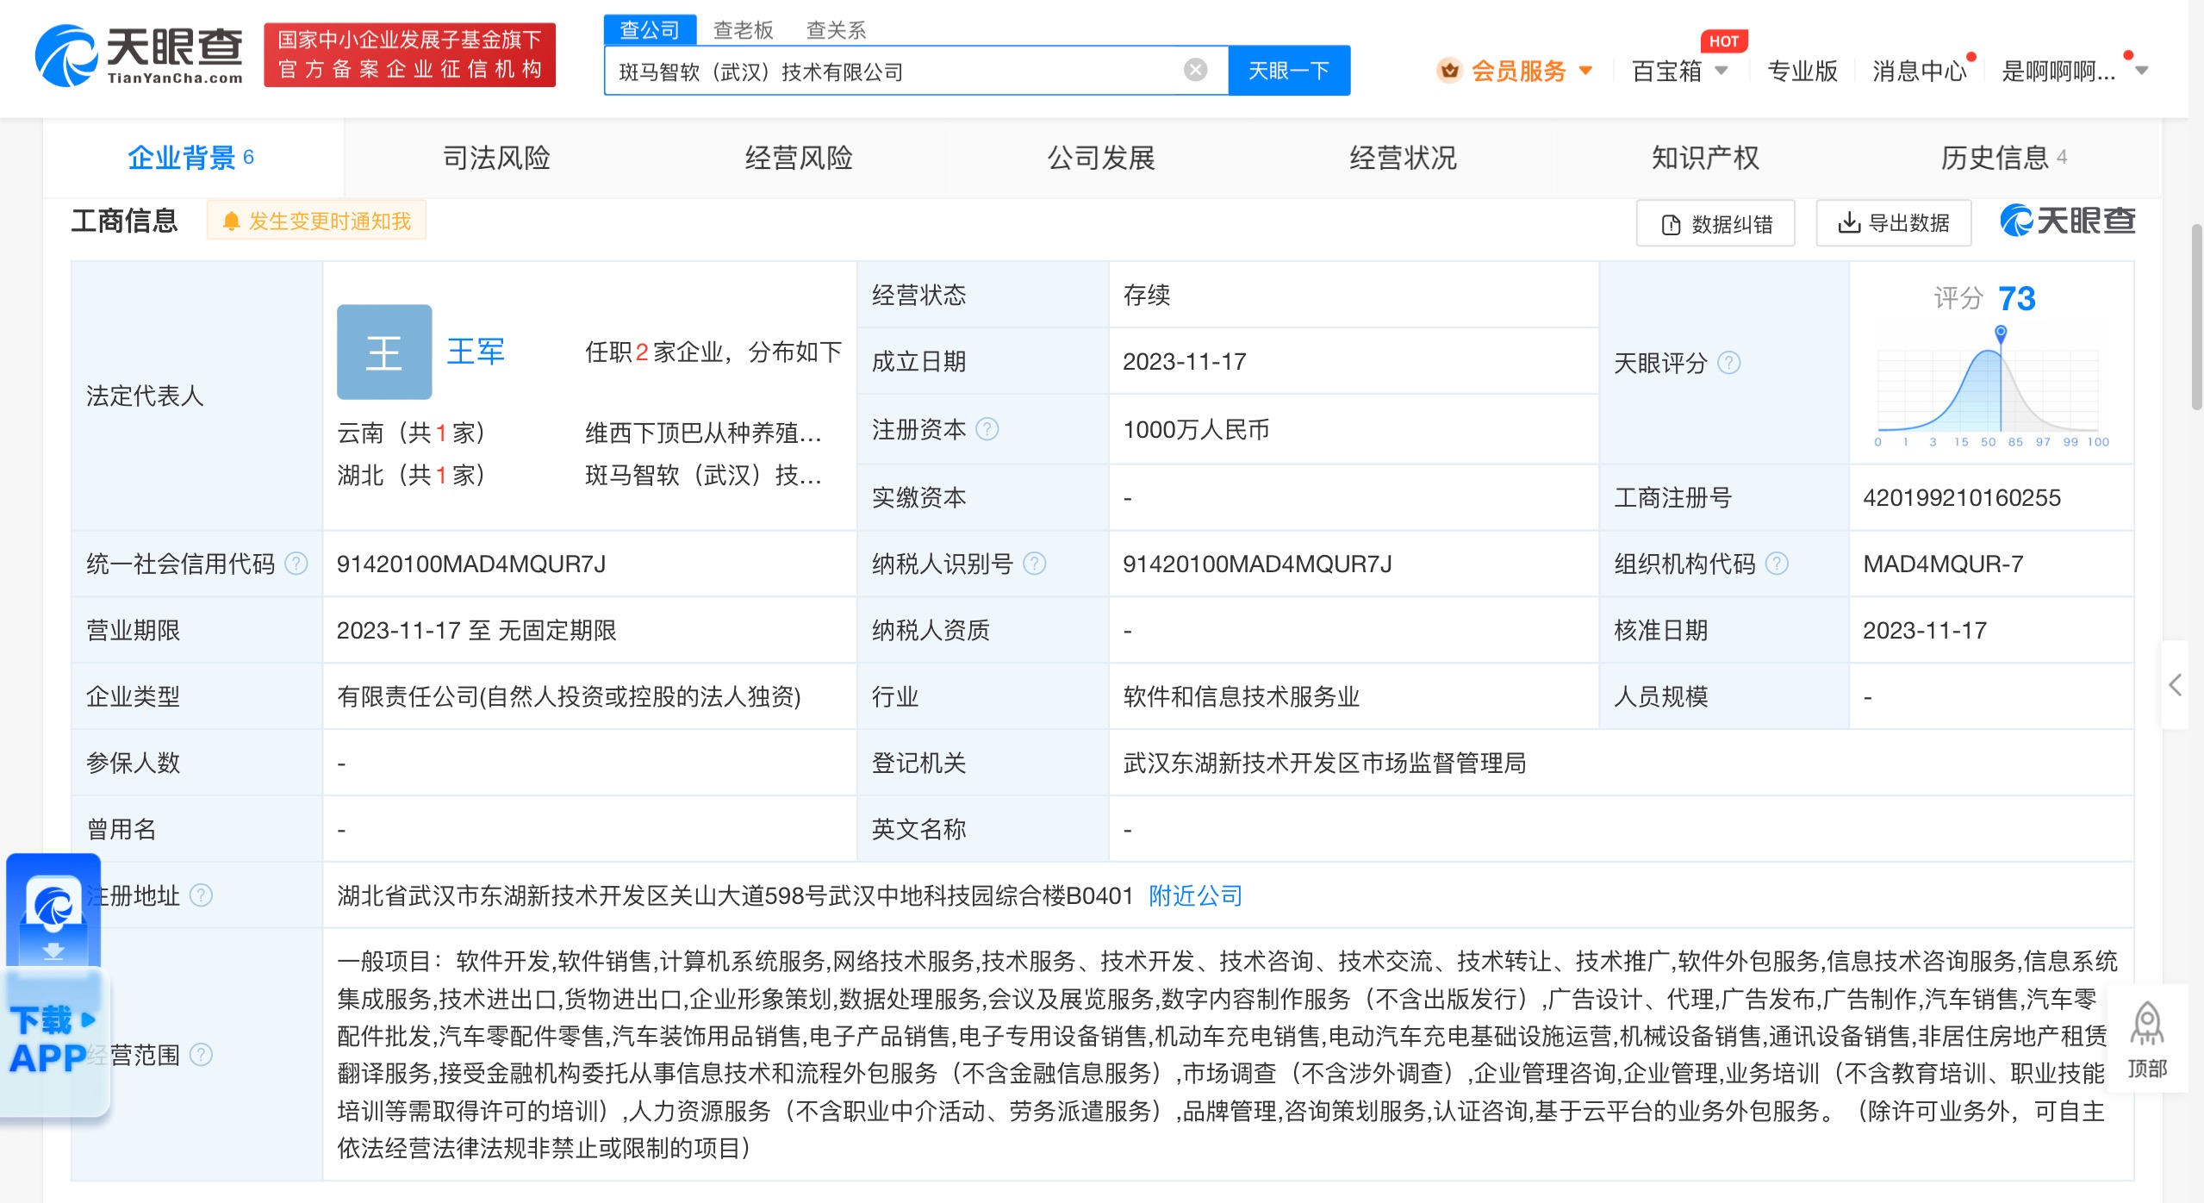Expand the 会员服务 dropdown arrow
The image size is (2204, 1203).
tap(1585, 71)
